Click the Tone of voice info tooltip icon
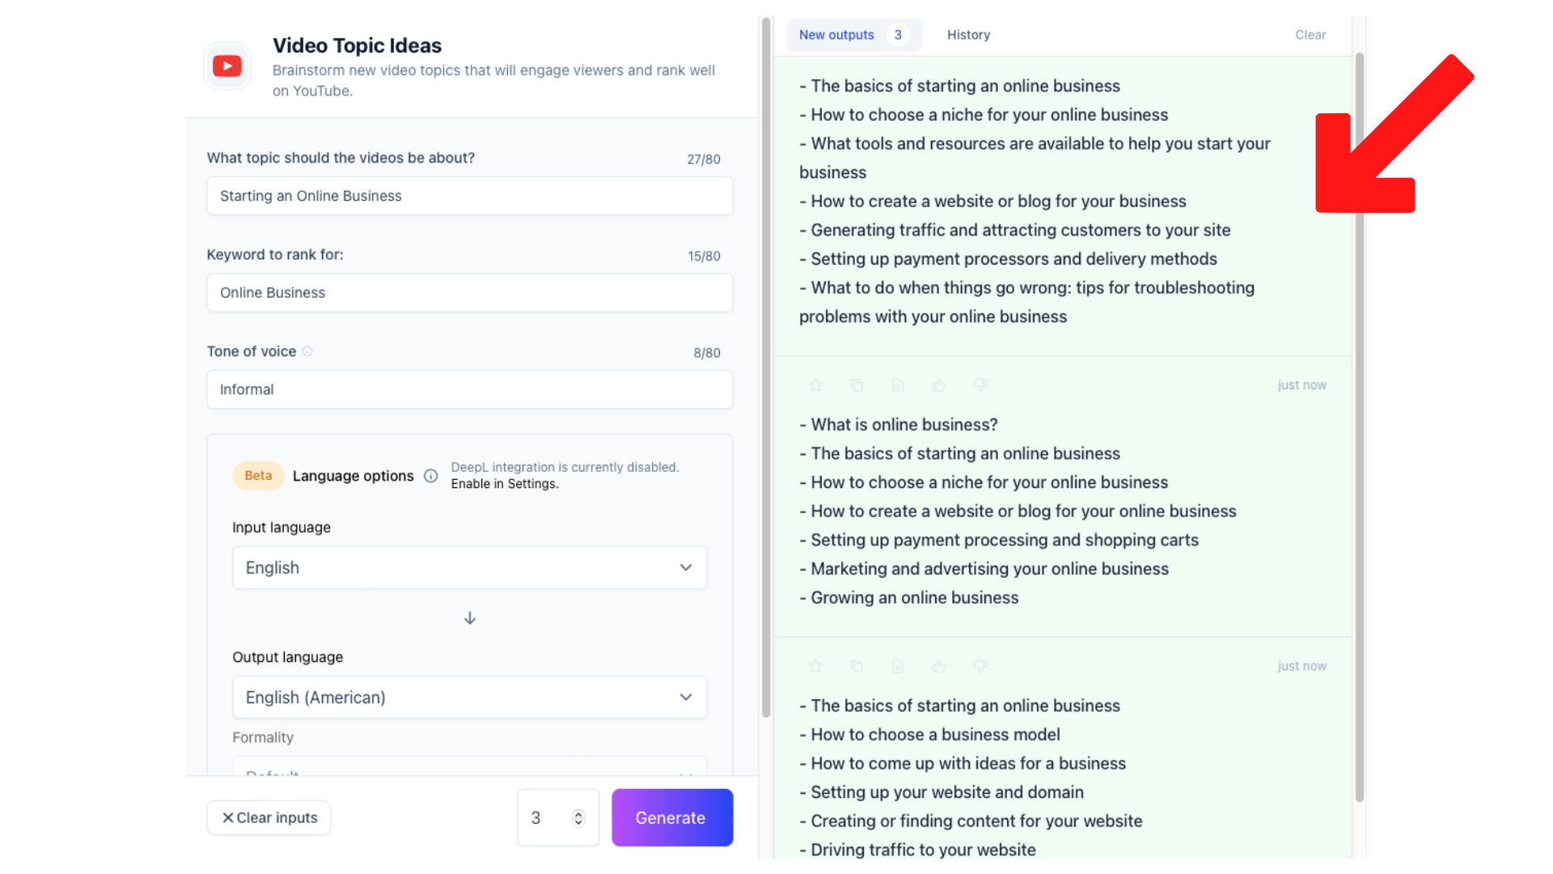The width and height of the screenshot is (1553, 874). click(x=308, y=351)
